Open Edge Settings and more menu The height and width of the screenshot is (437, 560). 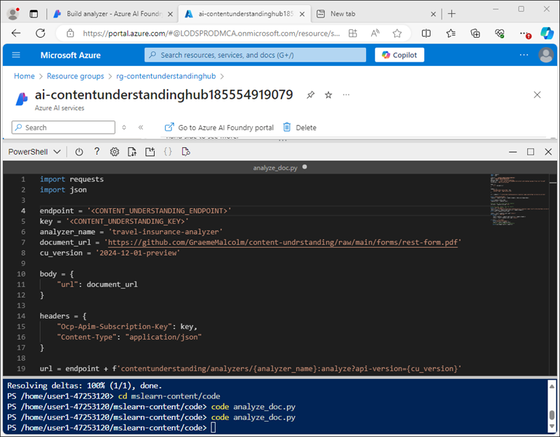tap(524, 34)
